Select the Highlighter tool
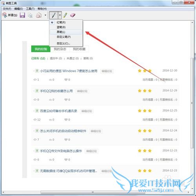 coord(65,15)
